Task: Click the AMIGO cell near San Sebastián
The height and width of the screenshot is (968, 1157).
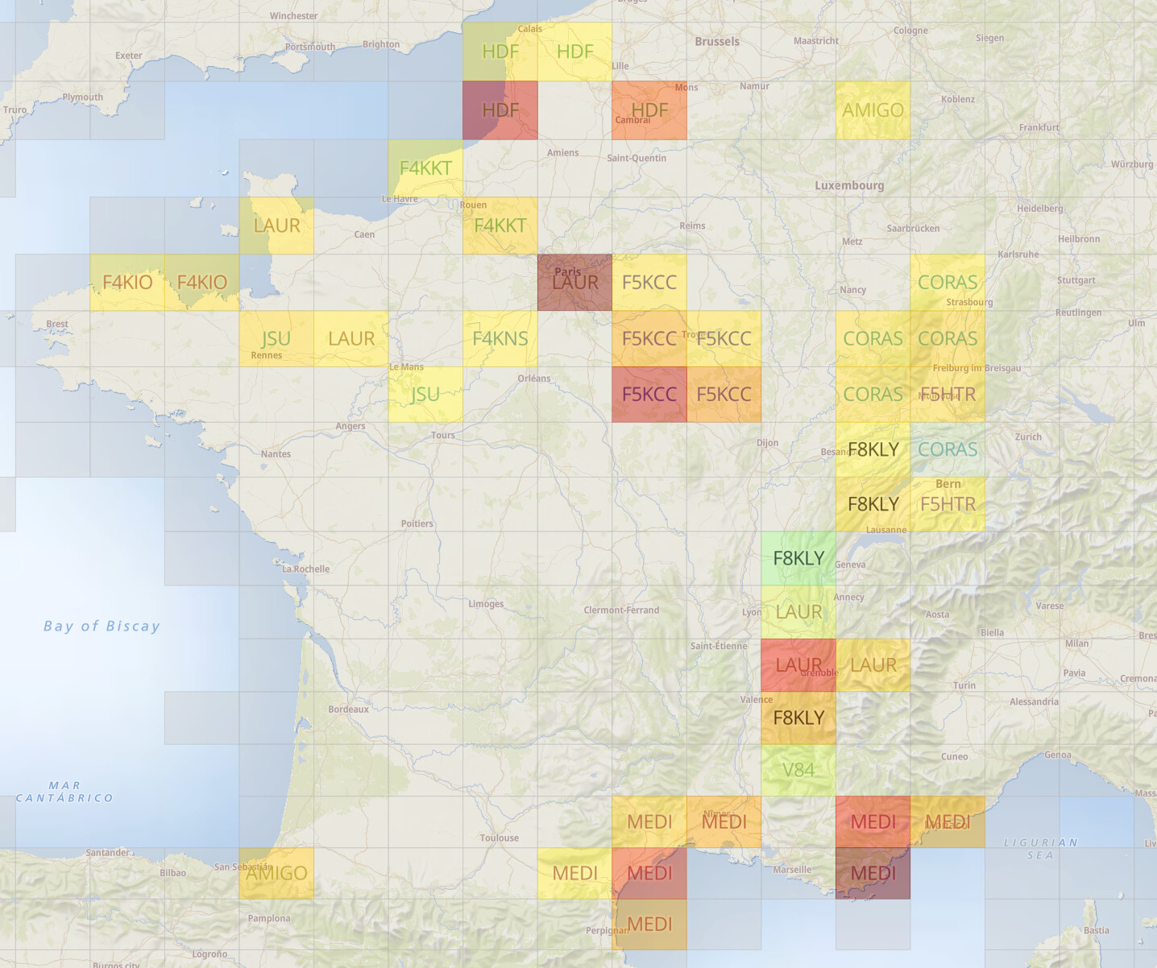Action: [x=276, y=873]
